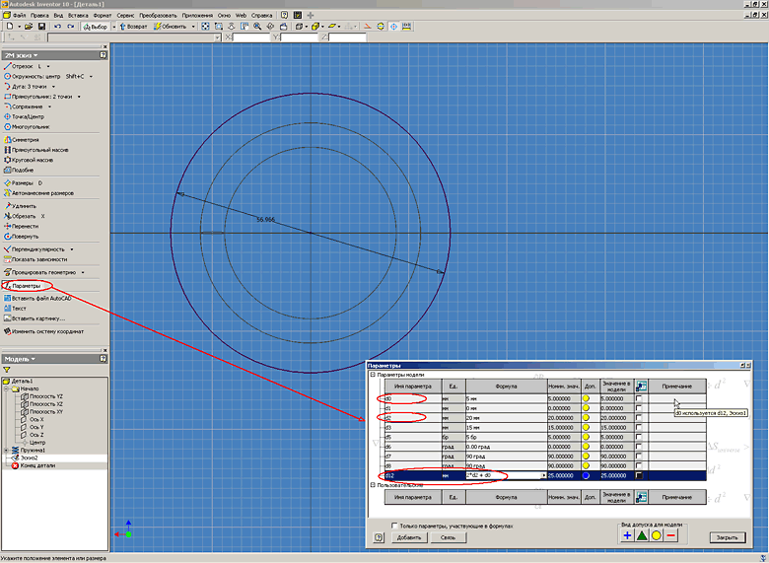Choose the Дуга: 3 точки arc tool
The width and height of the screenshot is (769, 563).
pos(25,87)
